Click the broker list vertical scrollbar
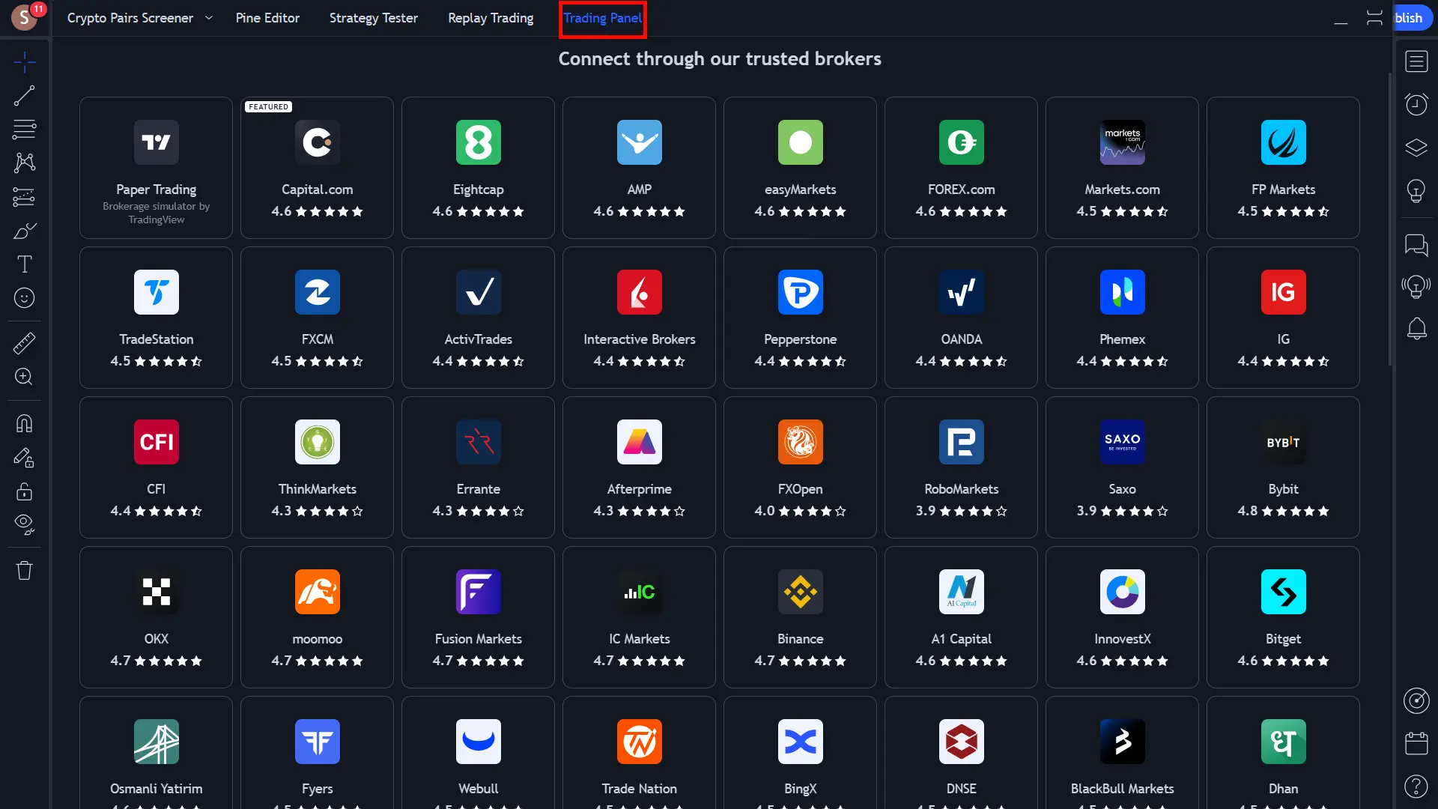Screen dimensions: 1438x809 pos(1390,219)
